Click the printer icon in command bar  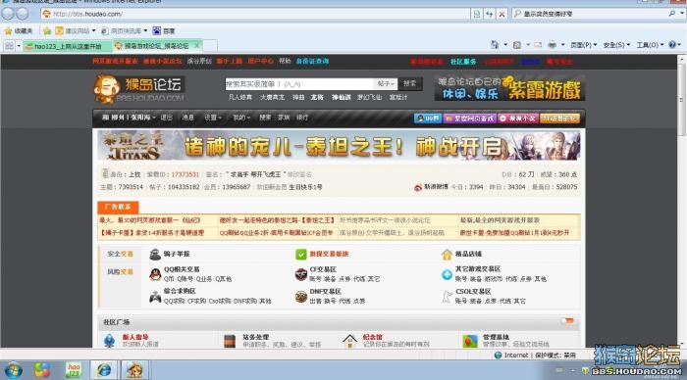point(552,45)
